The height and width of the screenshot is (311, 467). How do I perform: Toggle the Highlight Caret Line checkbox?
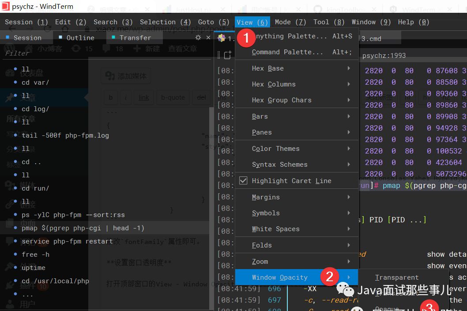click(x=243, y=181)
